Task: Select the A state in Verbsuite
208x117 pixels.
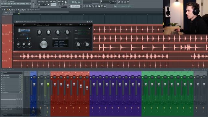Action: pyautogui.click(x=80, y=25)
